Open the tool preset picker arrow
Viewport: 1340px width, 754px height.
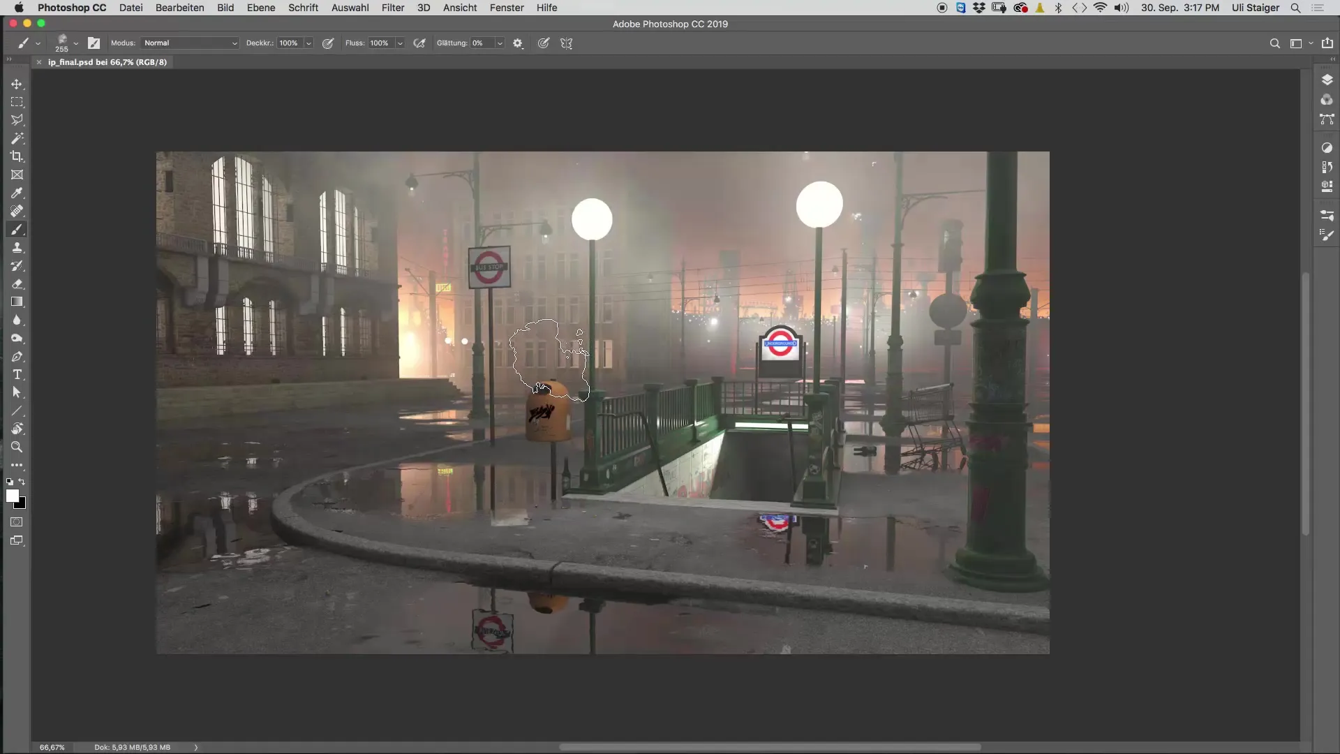tap(38, 43)
